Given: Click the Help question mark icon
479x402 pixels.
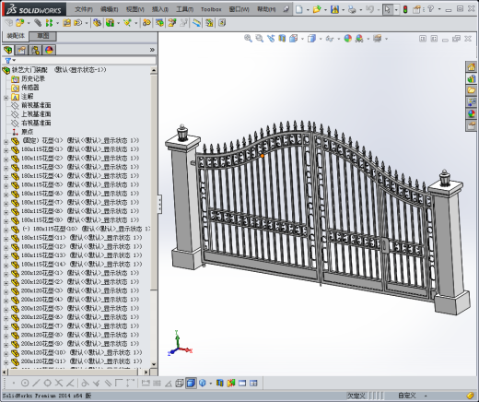Looking at the screenshot, I should click(x=431, y=9).
